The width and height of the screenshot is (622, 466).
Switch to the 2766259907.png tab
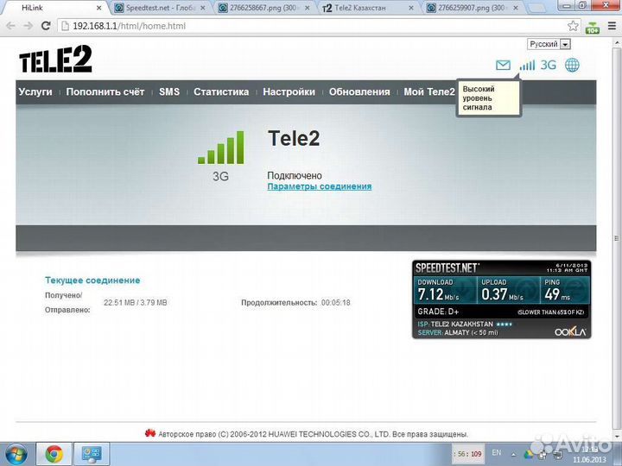tap(472, 8)
